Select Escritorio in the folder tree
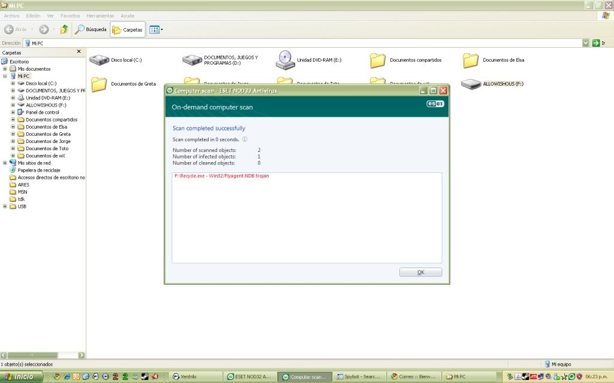 [x=19, y=62]
